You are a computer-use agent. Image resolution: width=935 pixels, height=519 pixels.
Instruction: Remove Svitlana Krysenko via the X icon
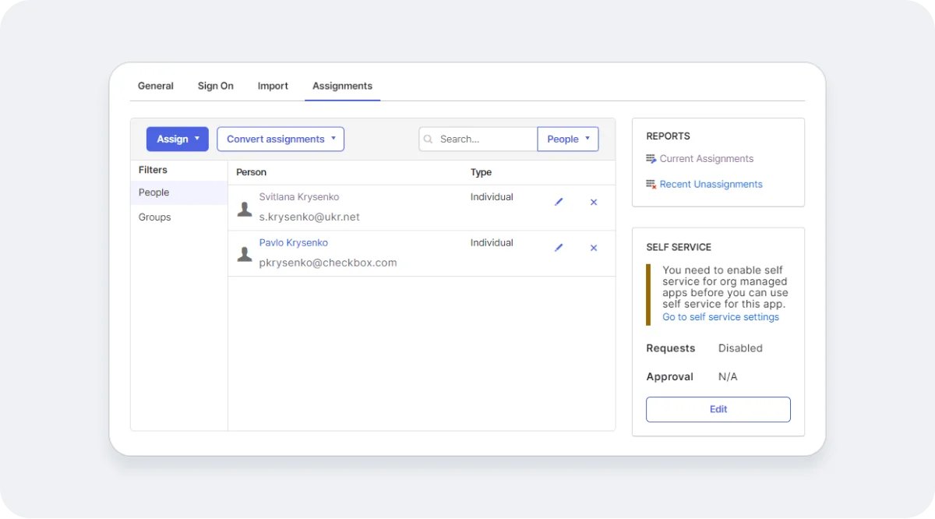(593, 202)
